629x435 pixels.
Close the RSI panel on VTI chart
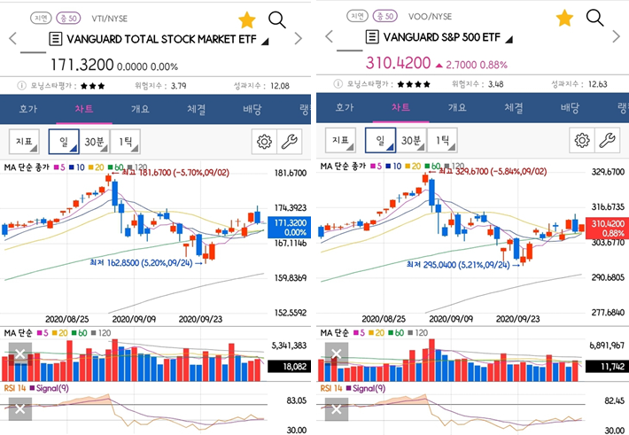point(20,409)
